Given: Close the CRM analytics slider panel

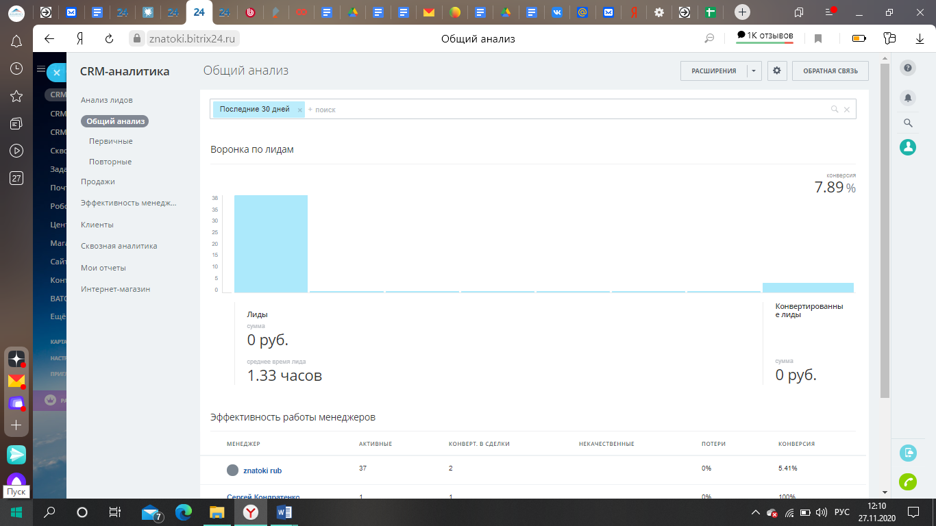Looking at the screenshot, I should 57,73.
